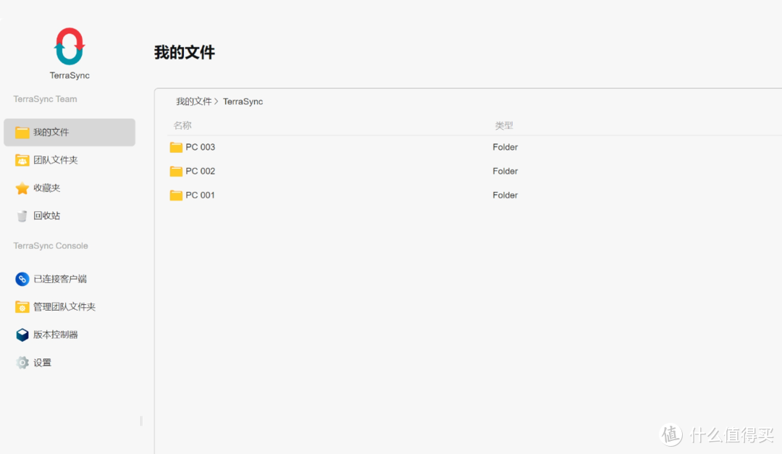This screenshot has height=454, width=782.
Task: Click the 版本控制器 cube icon
Action: point(22,335)
